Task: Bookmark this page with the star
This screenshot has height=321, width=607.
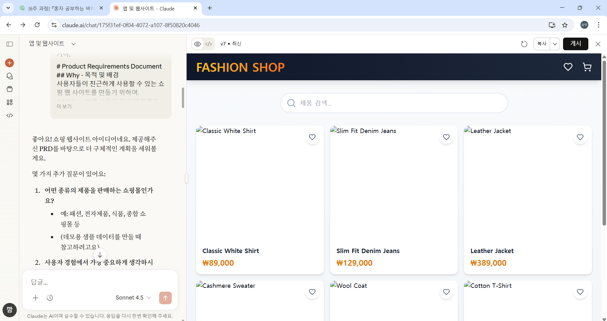Action: point(565,25)
